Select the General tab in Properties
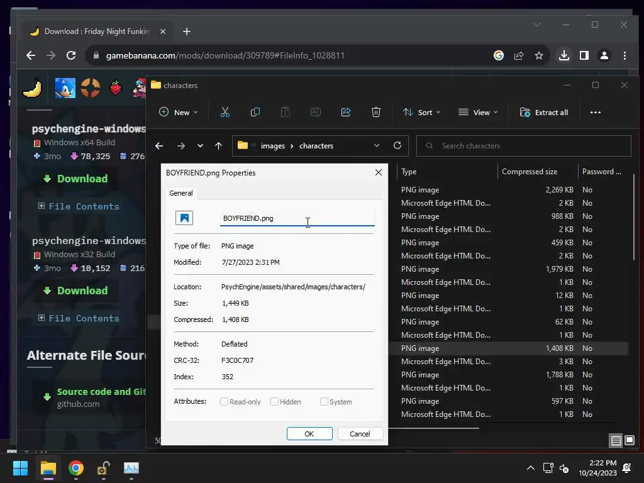Viewport: 644px width, 483px height. coord(181,193)
